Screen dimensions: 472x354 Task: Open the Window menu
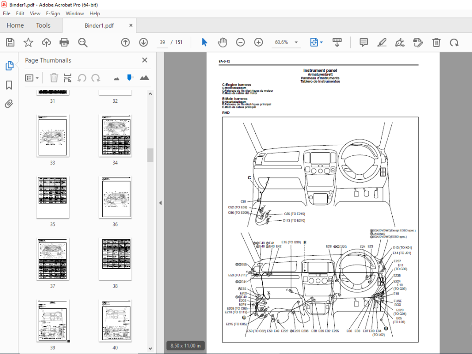pyautogui.click(x=75, y=13)
